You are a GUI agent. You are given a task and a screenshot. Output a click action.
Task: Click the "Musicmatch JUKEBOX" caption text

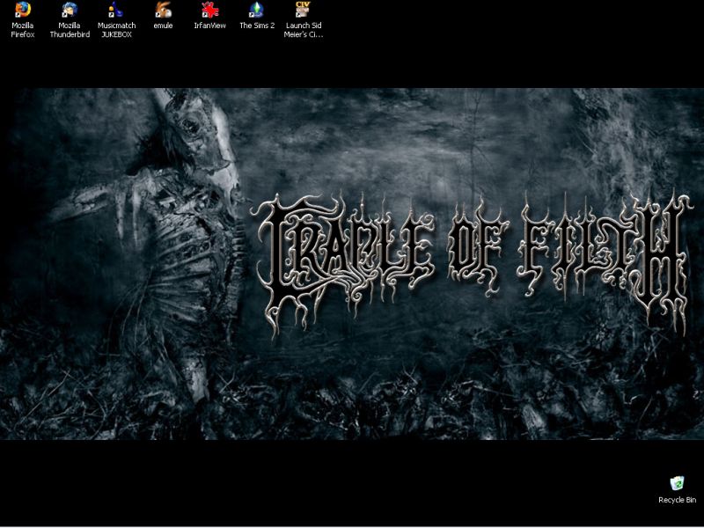pyautogui.click(x=116, y=30)
